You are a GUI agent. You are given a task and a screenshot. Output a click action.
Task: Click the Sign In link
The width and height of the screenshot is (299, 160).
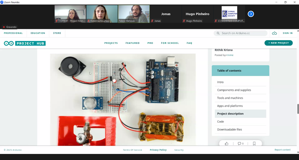[287, 33]
